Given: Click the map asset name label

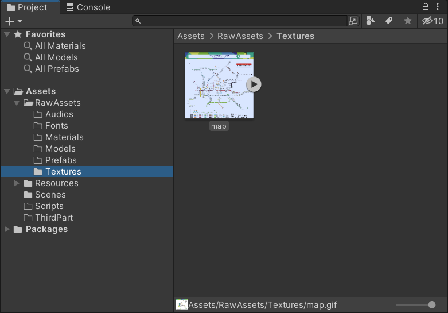Looking at the screenshot, I should 219,126.
